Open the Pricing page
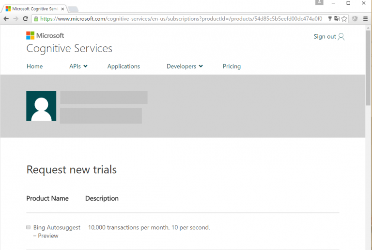 [x=232, y=66]
